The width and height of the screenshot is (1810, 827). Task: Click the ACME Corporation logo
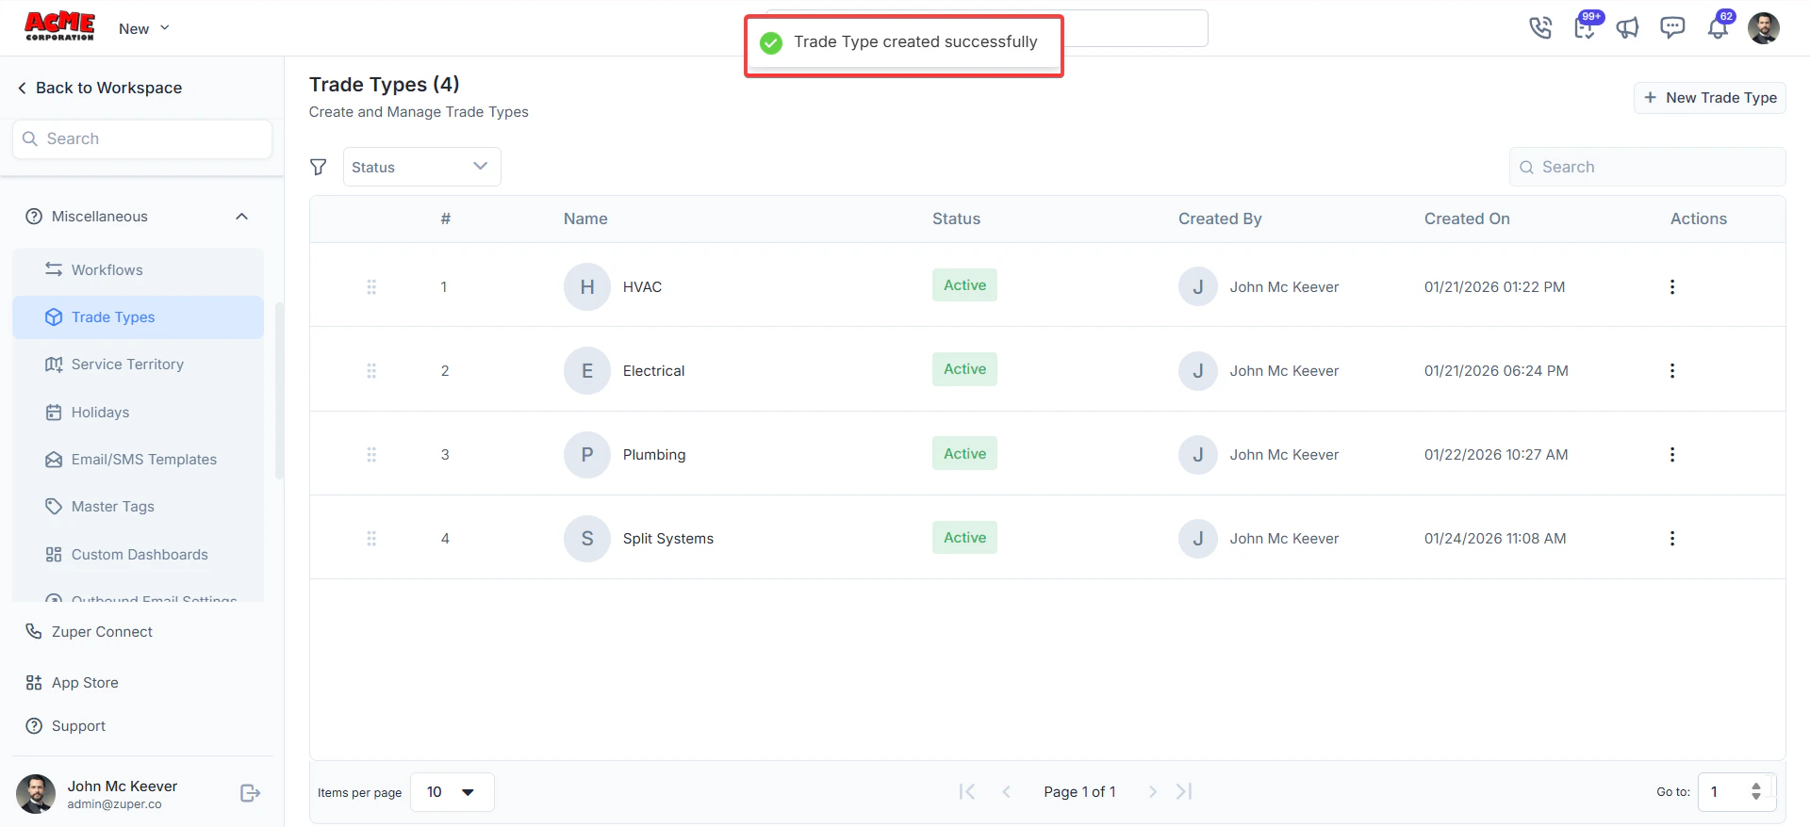tap(59, 26)
